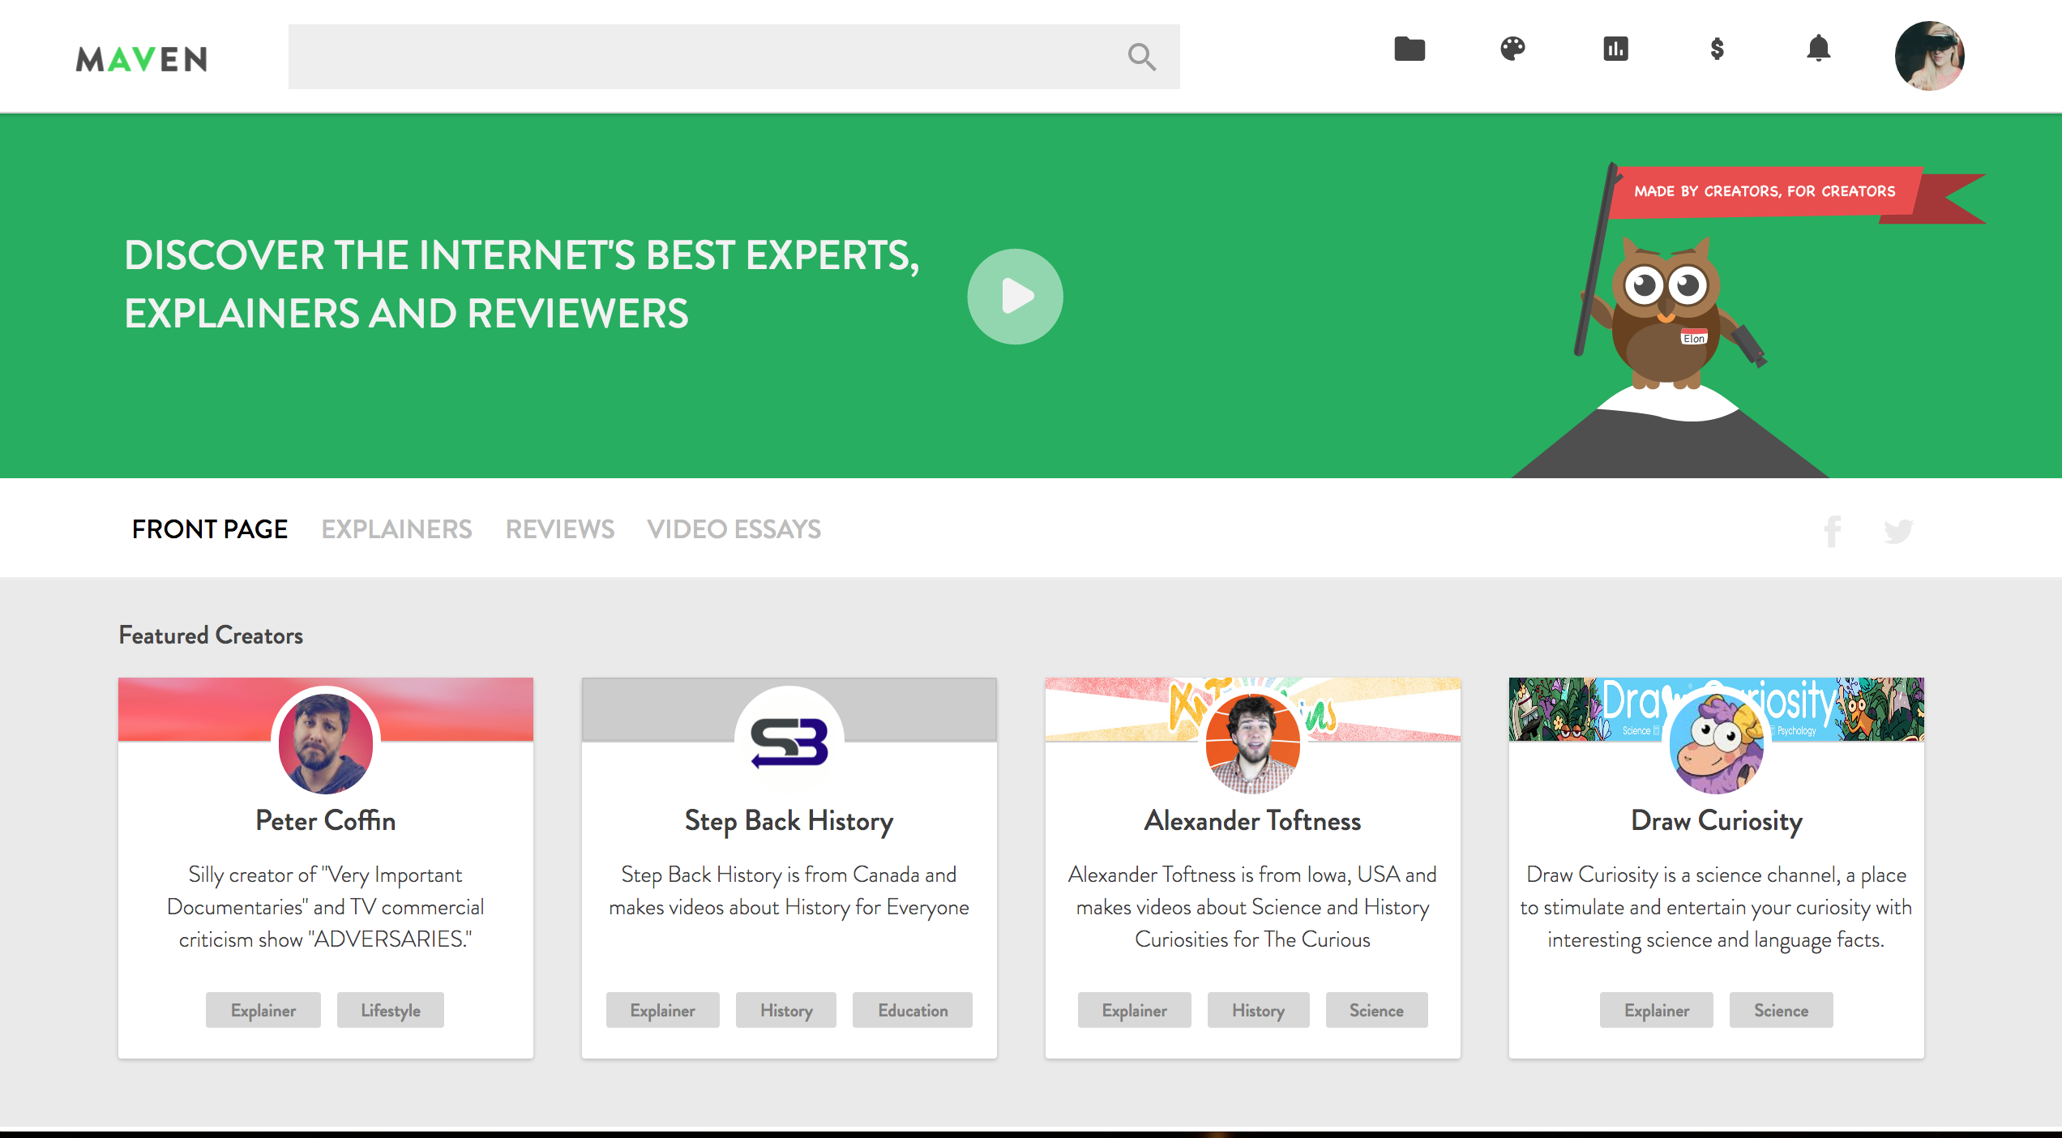Screen dimensions: 2062x1138
Task: Play the intro video
Action: tap(1015, 297)
